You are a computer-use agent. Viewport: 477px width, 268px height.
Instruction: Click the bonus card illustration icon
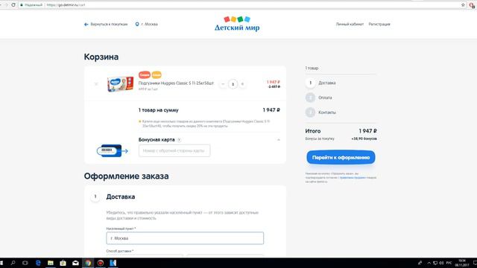tap(112, 150)
